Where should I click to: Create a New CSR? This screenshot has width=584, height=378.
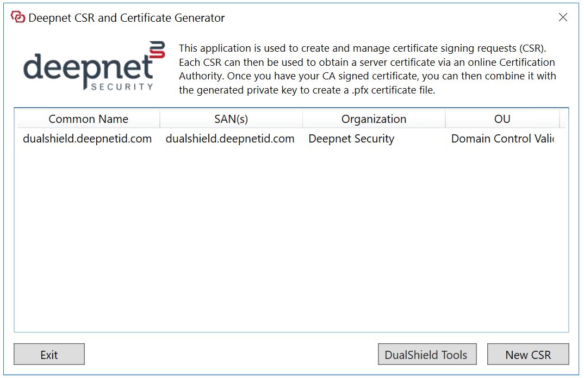click(x=528, y=354)
